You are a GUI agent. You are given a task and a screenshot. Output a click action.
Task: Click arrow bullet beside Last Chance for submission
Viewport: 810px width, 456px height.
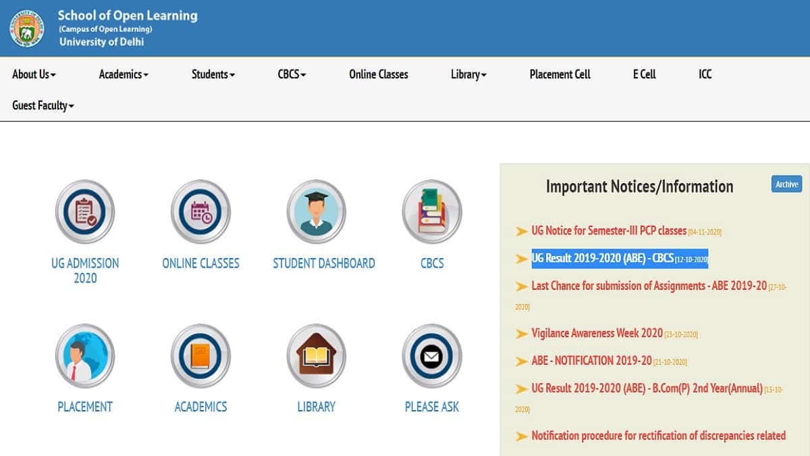(521, 286)
